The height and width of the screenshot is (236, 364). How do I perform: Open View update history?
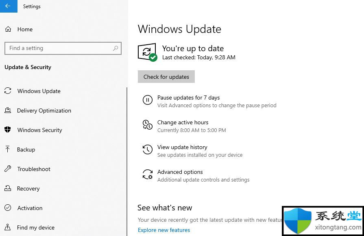[182, 147]
